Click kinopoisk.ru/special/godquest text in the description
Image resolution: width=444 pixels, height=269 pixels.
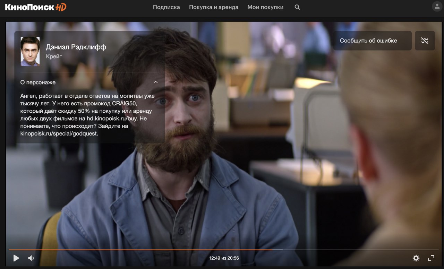(x=59, y=133)
